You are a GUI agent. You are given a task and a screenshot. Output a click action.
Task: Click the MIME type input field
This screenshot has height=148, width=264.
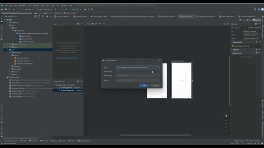[x=138, y=76]
